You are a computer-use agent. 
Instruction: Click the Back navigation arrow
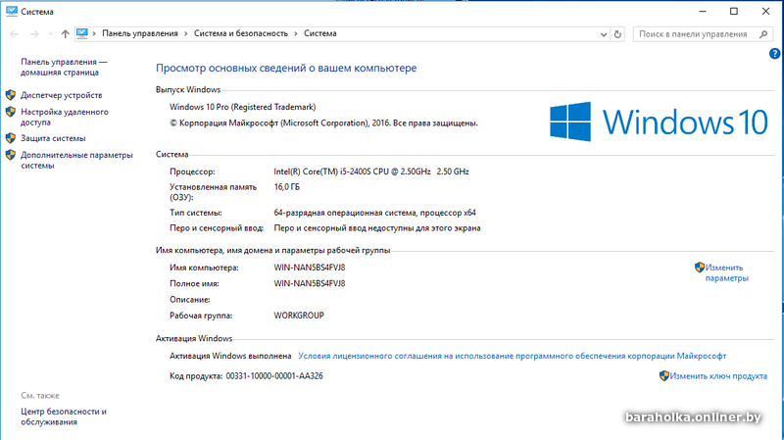point(14,33)
